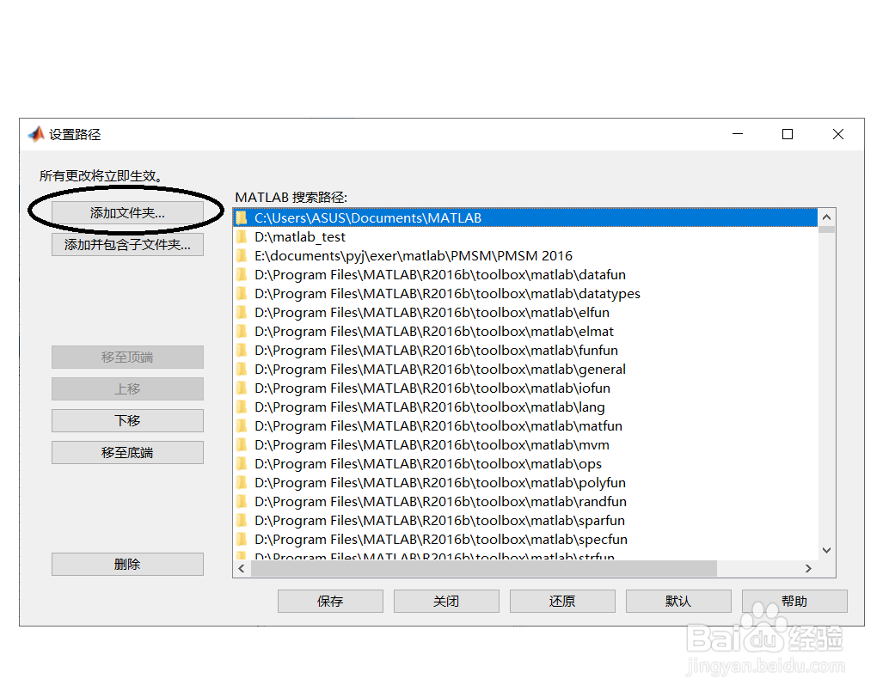Image resolution: width=895 pixels, height=697 pixels.
Task: Click folder icon beside ops path
Action: tap(242, 464)
